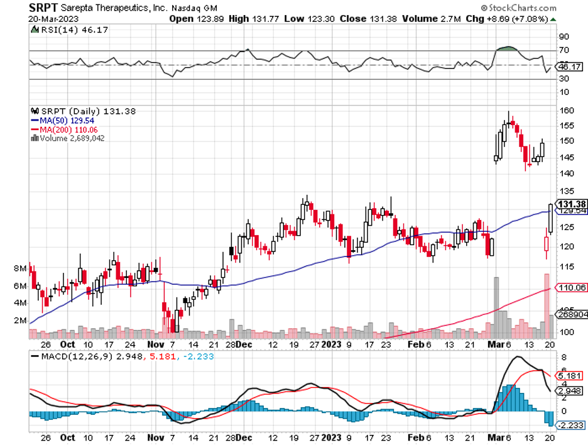Click the 131.38 last price tag on the right axis
The width and height of the screenshot is (588, 445).
pos(572,204)
